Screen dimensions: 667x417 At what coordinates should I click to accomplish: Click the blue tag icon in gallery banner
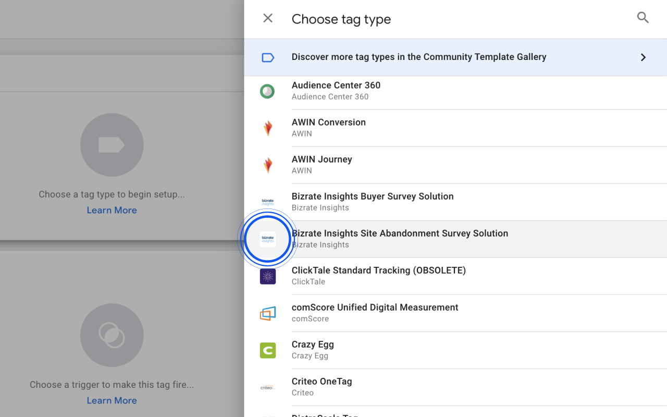tap(268, 57)
